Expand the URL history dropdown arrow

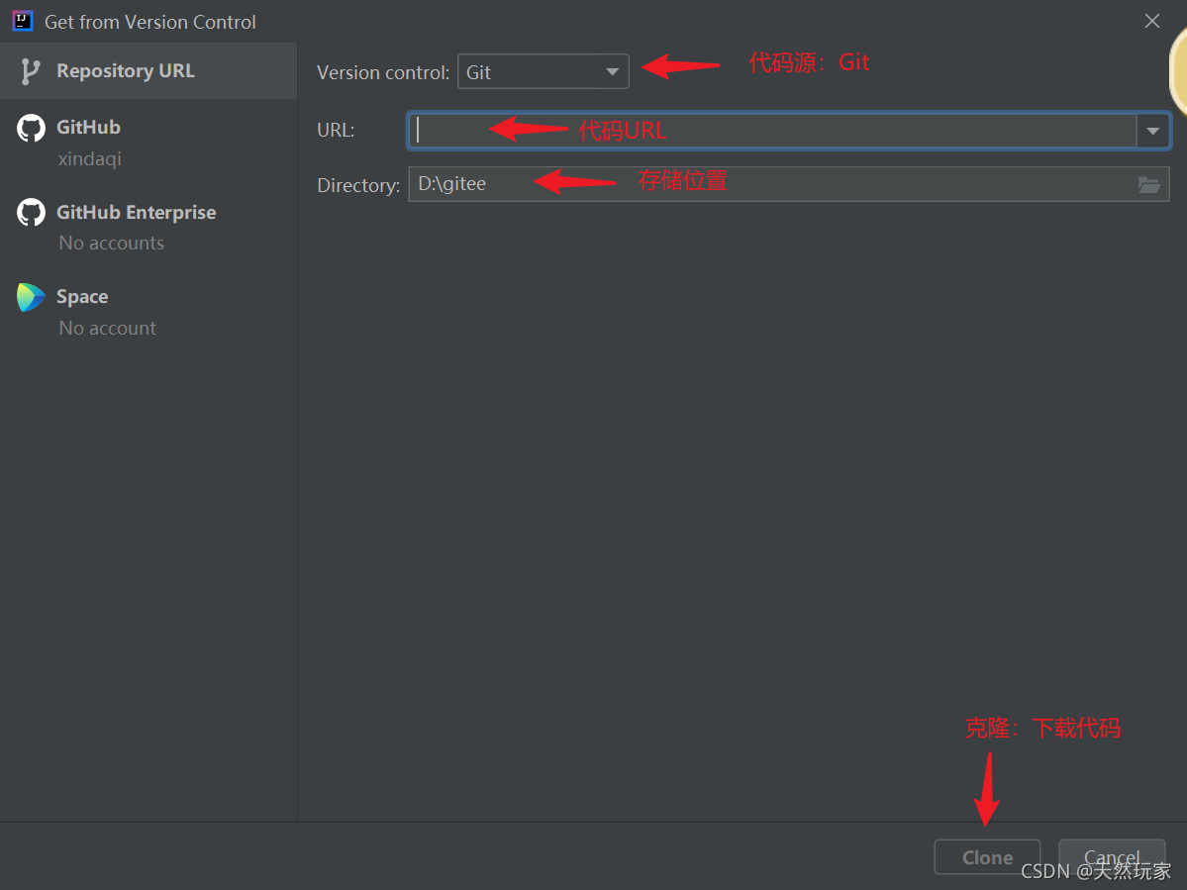click(x=1152, y=130)
